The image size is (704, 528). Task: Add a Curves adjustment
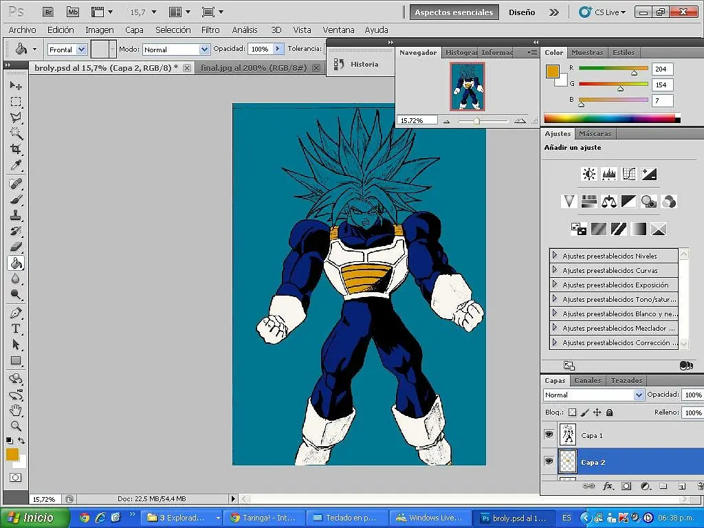629,174
